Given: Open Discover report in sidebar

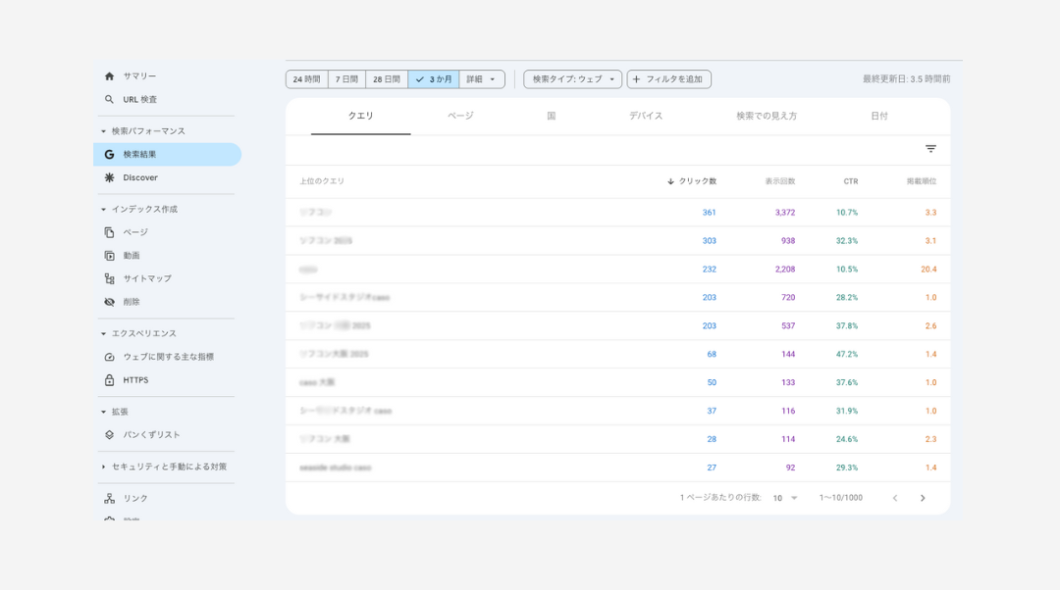Looking at the screenshot, I should [x=140, y=177].
